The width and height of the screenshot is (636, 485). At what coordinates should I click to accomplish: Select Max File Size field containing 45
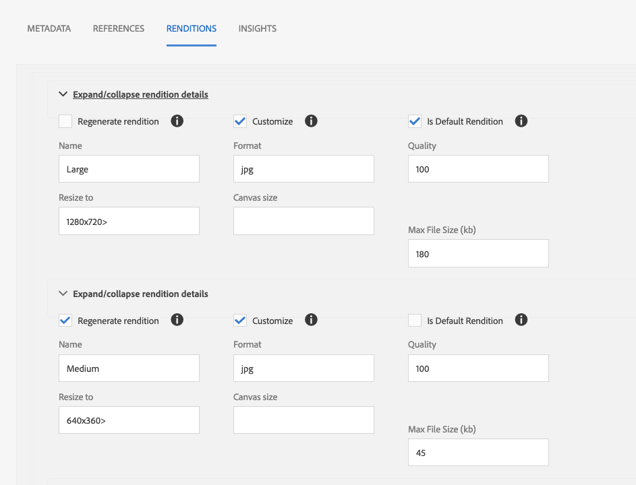click(478, 452)
